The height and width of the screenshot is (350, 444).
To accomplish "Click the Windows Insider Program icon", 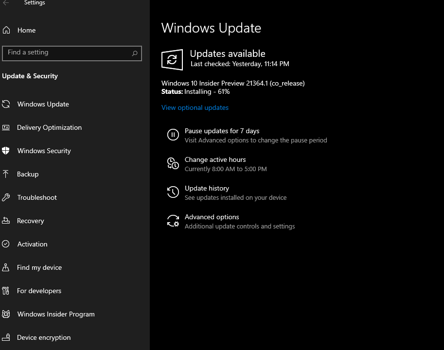I will pyautogui.click(x=6, y=314).
